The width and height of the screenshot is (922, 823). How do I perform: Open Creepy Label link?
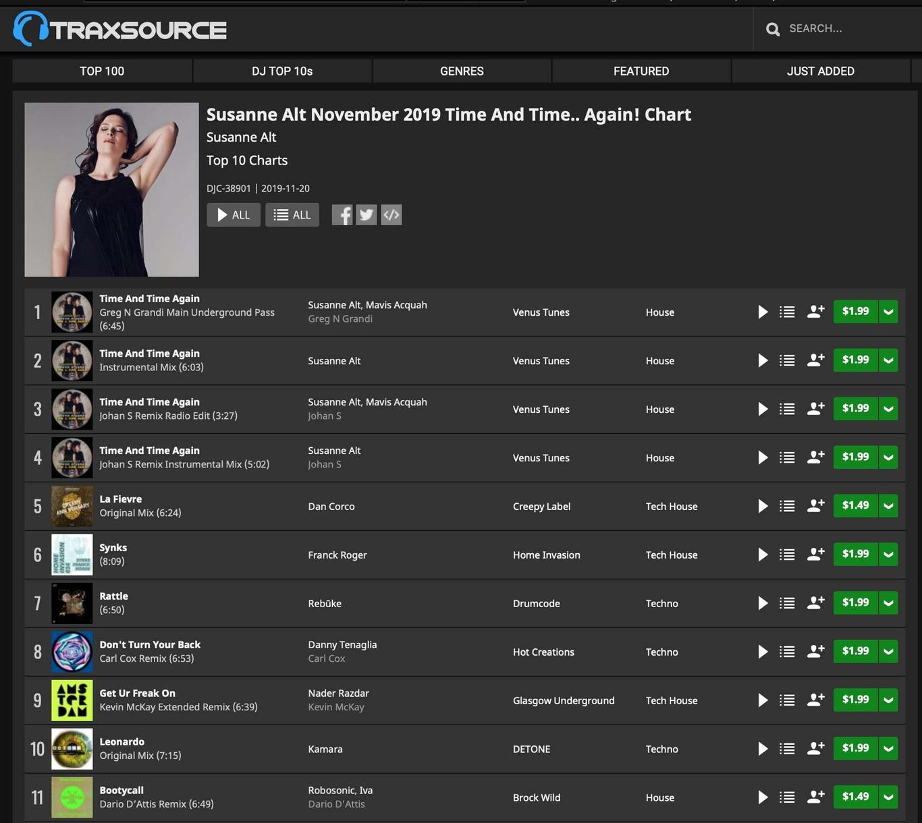[541, 507]
